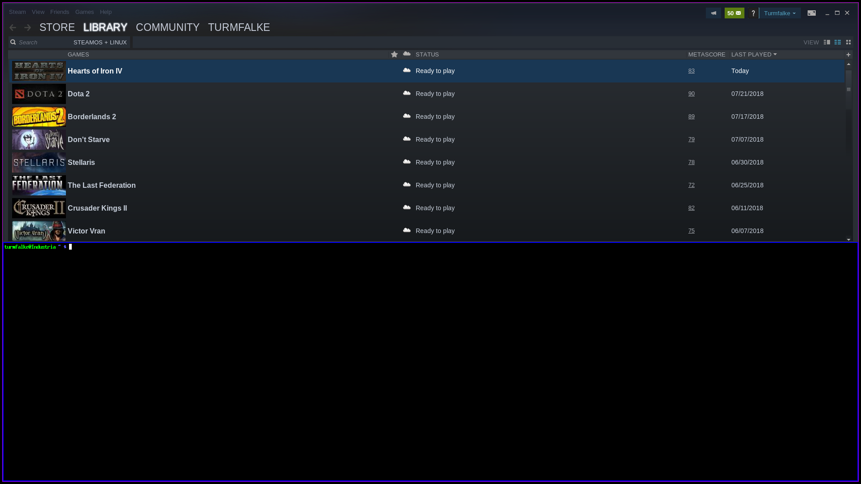The height and width of the screenshot is (484, 861).
Task: Click the game list scrollbar thumb
Action: click(x=848, y=89)
